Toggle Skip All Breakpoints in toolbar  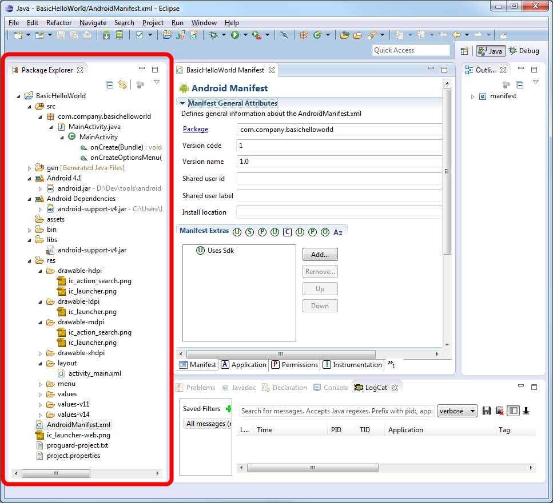284,35
